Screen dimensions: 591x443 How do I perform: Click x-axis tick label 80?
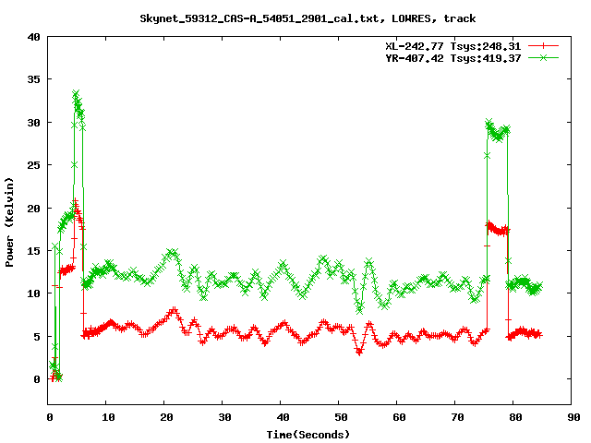point(515,417)
